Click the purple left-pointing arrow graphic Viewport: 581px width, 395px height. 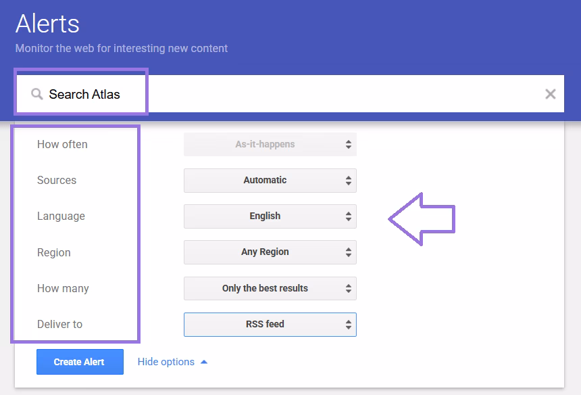point(422,218)
